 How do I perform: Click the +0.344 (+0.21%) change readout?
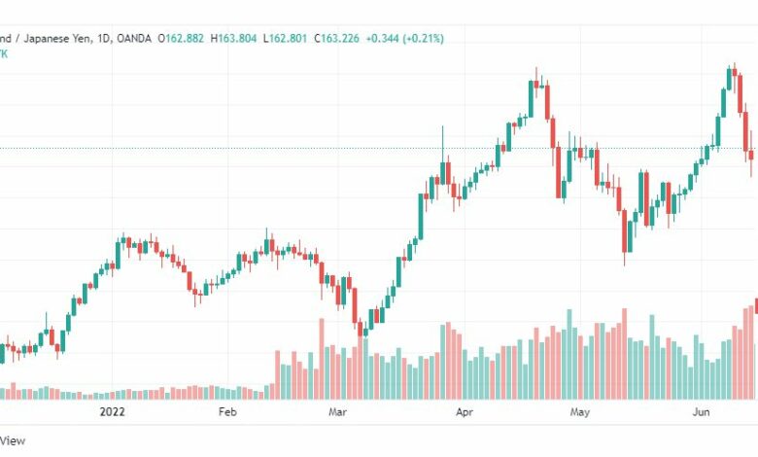coord(404,38)
